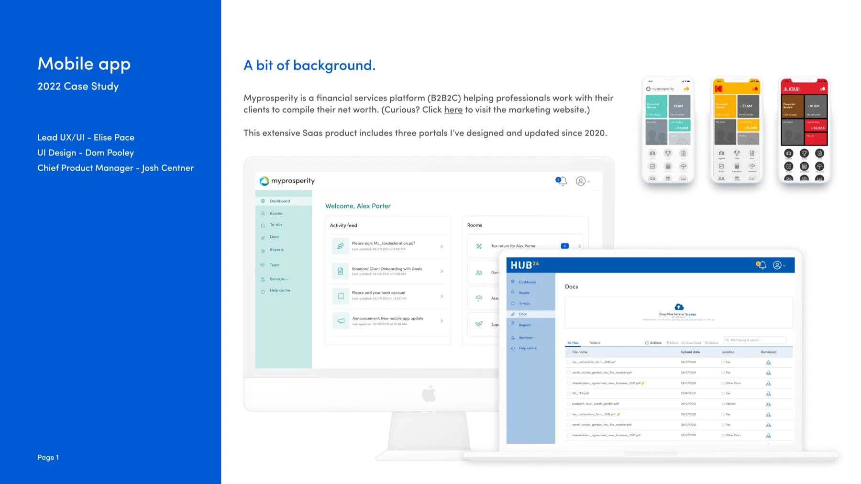861x484 pixels.
Task: Open the 'here' marketing website link
Action: pyautogui.click(x=453, y=110)
